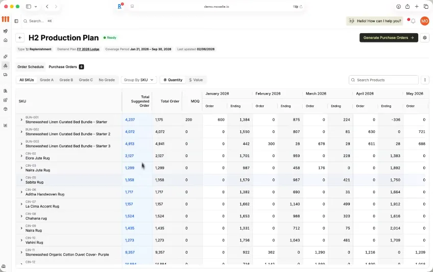433x272 pixels.
Task: Click browser downloads icon
Action: (398, 6)
